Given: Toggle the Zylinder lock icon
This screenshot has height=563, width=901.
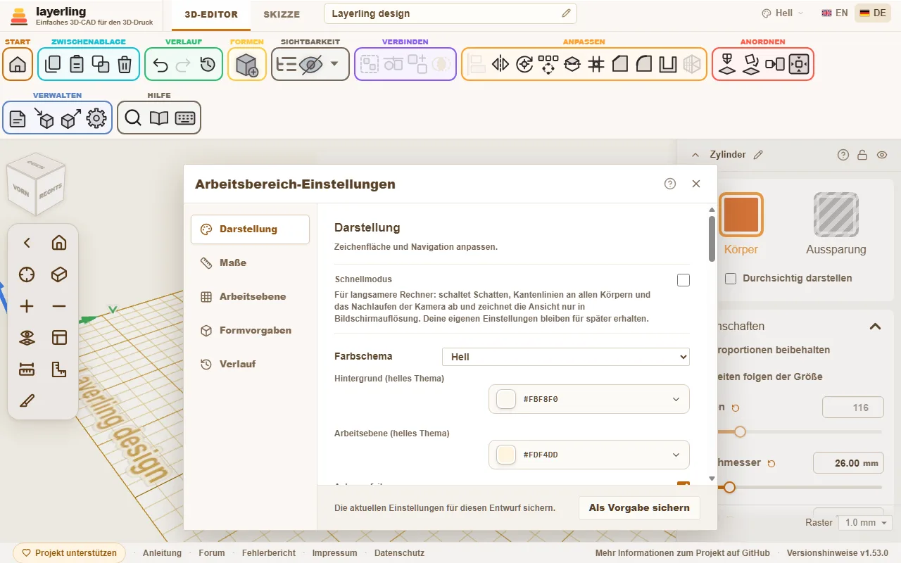Looking at the screenshot, I should tap(862, 155).
